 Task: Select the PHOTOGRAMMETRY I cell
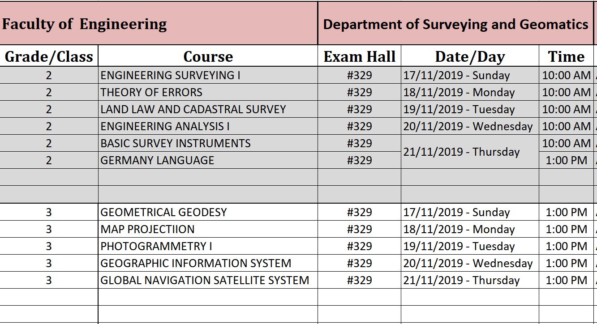coord(156,246)
